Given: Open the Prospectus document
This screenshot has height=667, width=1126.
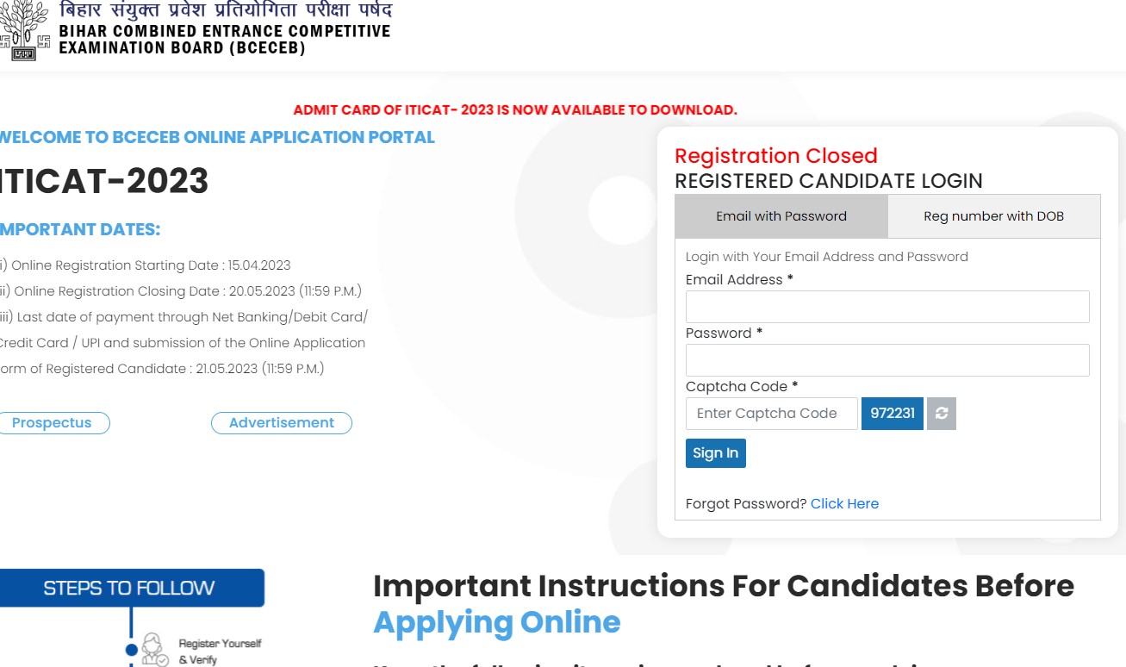Looking at the screenshot, I should click(x=53, y=423).
